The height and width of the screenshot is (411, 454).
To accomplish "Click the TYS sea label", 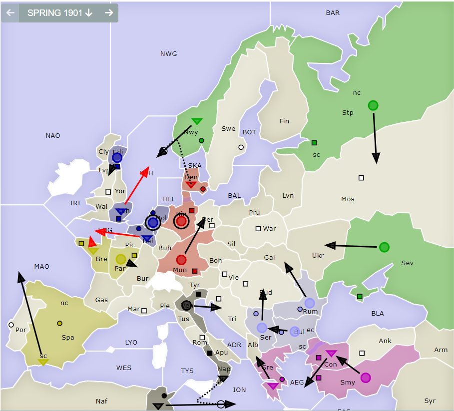I will point(187,371).
